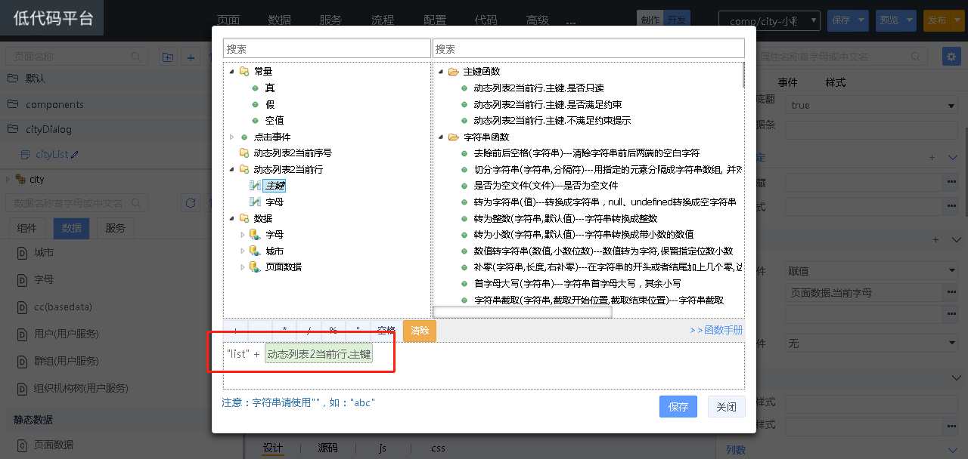Collapse the 主键函数 function group

click(x=441, y=72)
